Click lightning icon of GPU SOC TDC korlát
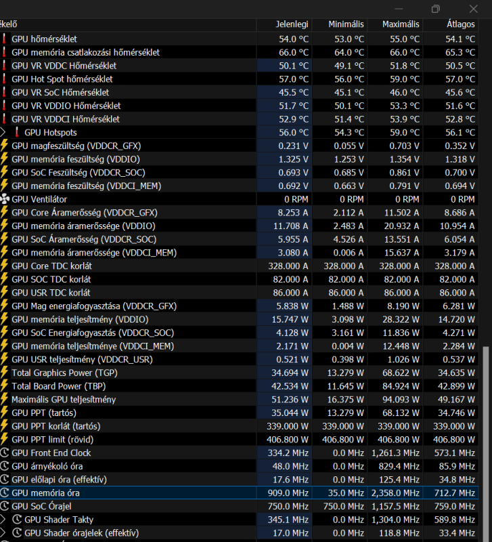492x542 pixels. pyautogui.click(x=4, y=279)
